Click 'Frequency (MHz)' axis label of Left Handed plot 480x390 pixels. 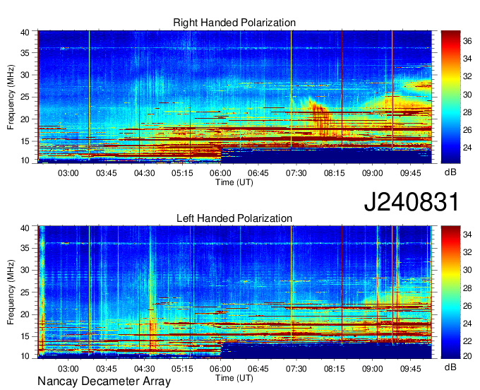pos(11,292)
